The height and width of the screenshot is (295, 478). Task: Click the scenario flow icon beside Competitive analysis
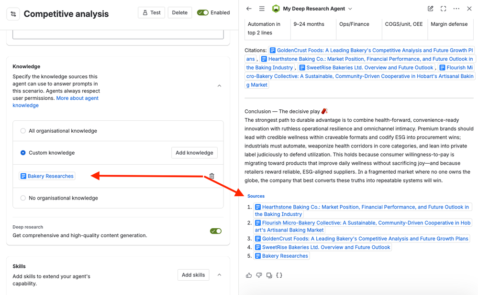(x=13, y=14)
